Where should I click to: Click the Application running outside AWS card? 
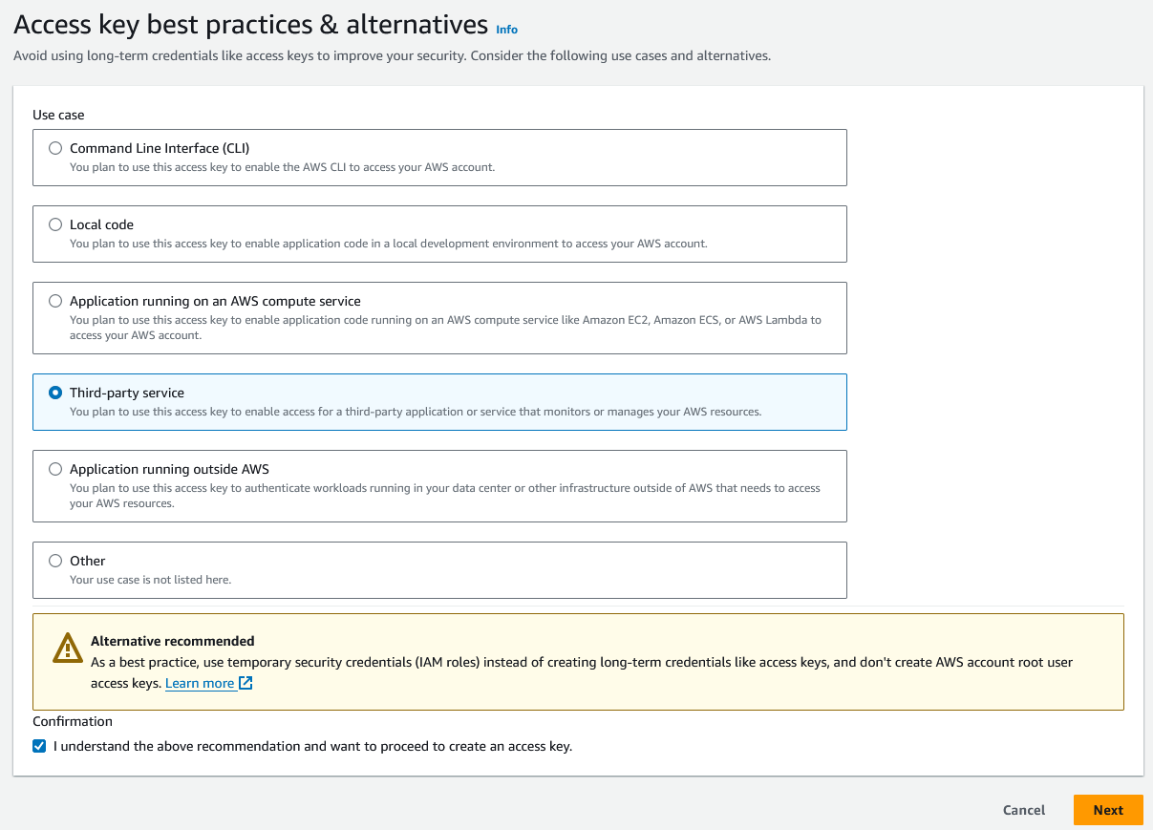439,485
